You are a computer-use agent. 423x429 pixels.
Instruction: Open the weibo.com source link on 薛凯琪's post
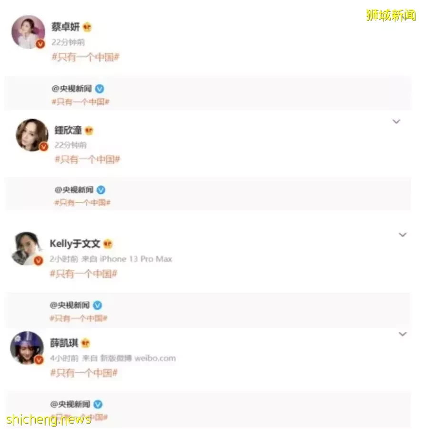pyautogui.click(x=155, y=358)
